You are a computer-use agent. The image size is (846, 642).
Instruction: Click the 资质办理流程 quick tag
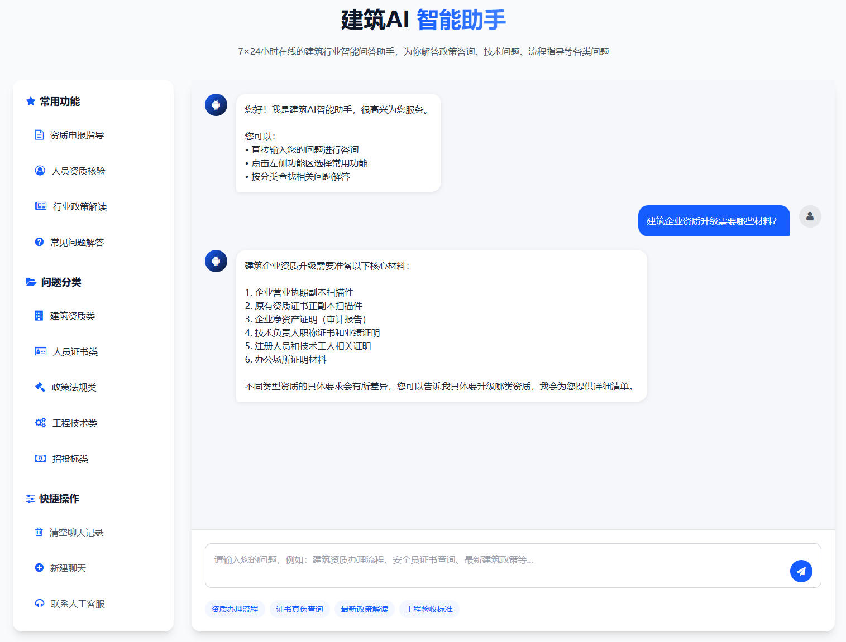(235, 609)
